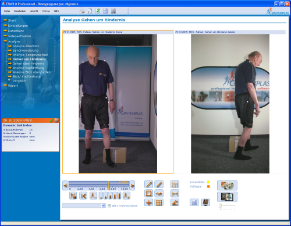This screenshot has width=291, height=226.
Task: Collapse the Analyse section in the sidebar
Action: (x=14, y=41)
